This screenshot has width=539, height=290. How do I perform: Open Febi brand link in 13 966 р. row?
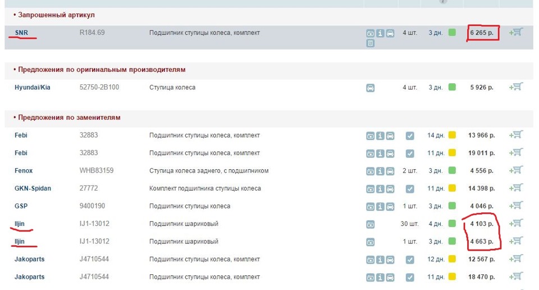21,135
